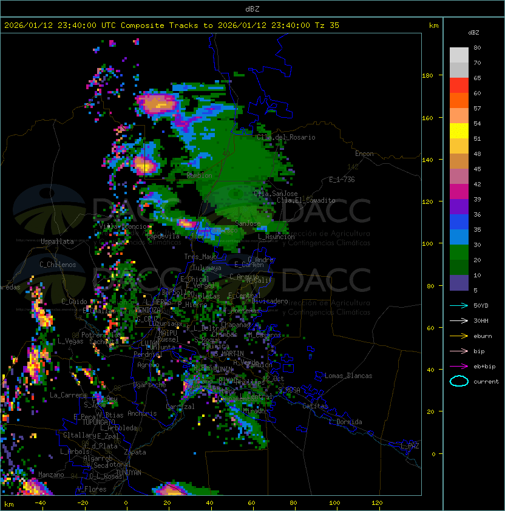Click the 'current' legend label
Image resolution: width=505 pixels, height=511 pixels.
[x=486, y=382]
